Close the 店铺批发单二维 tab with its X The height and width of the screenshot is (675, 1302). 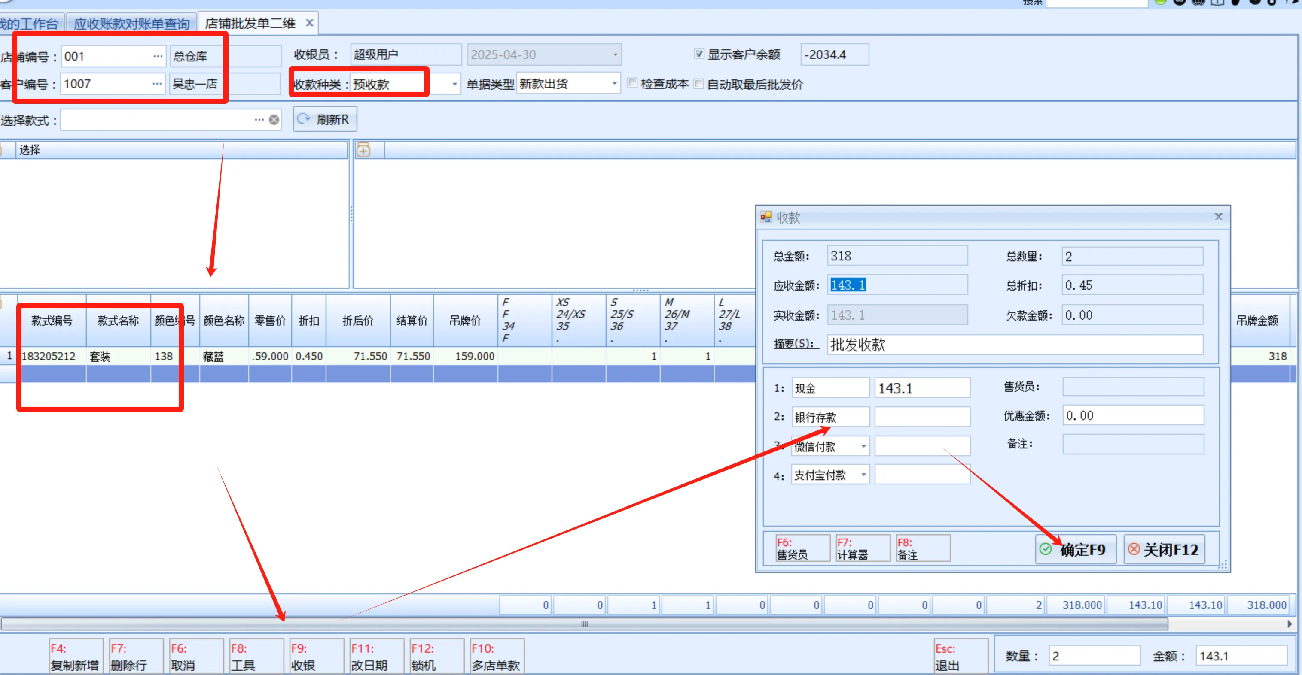[309, 23]
